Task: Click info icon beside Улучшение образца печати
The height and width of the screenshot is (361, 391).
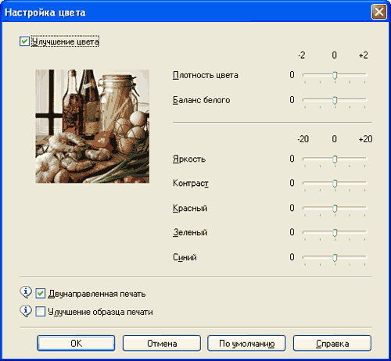Action: (26, 311)
